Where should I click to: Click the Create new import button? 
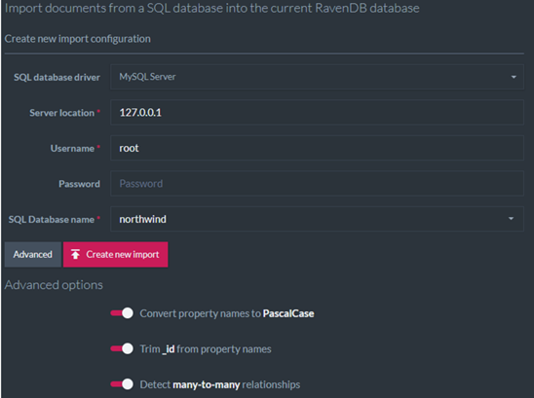click(115, 254)
